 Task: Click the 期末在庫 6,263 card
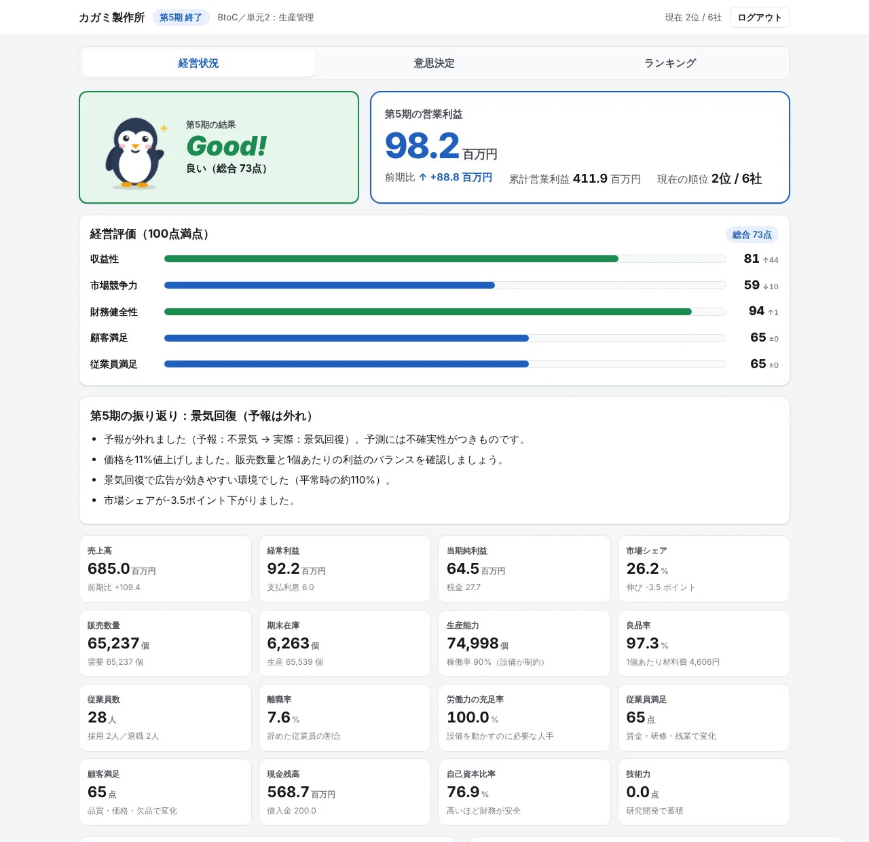coord(345,644)
